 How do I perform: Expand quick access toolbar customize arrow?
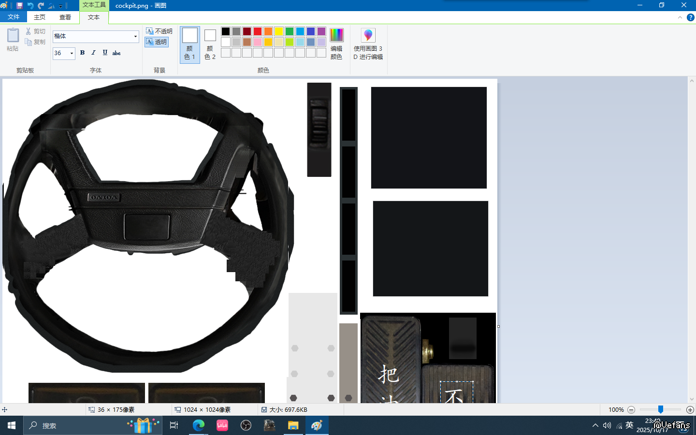point(61,6)
